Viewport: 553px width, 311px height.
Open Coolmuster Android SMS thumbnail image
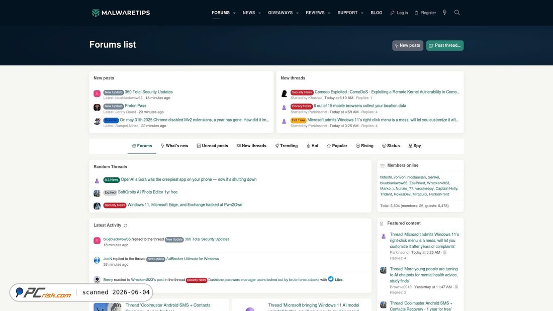click(x=107, y=306)
